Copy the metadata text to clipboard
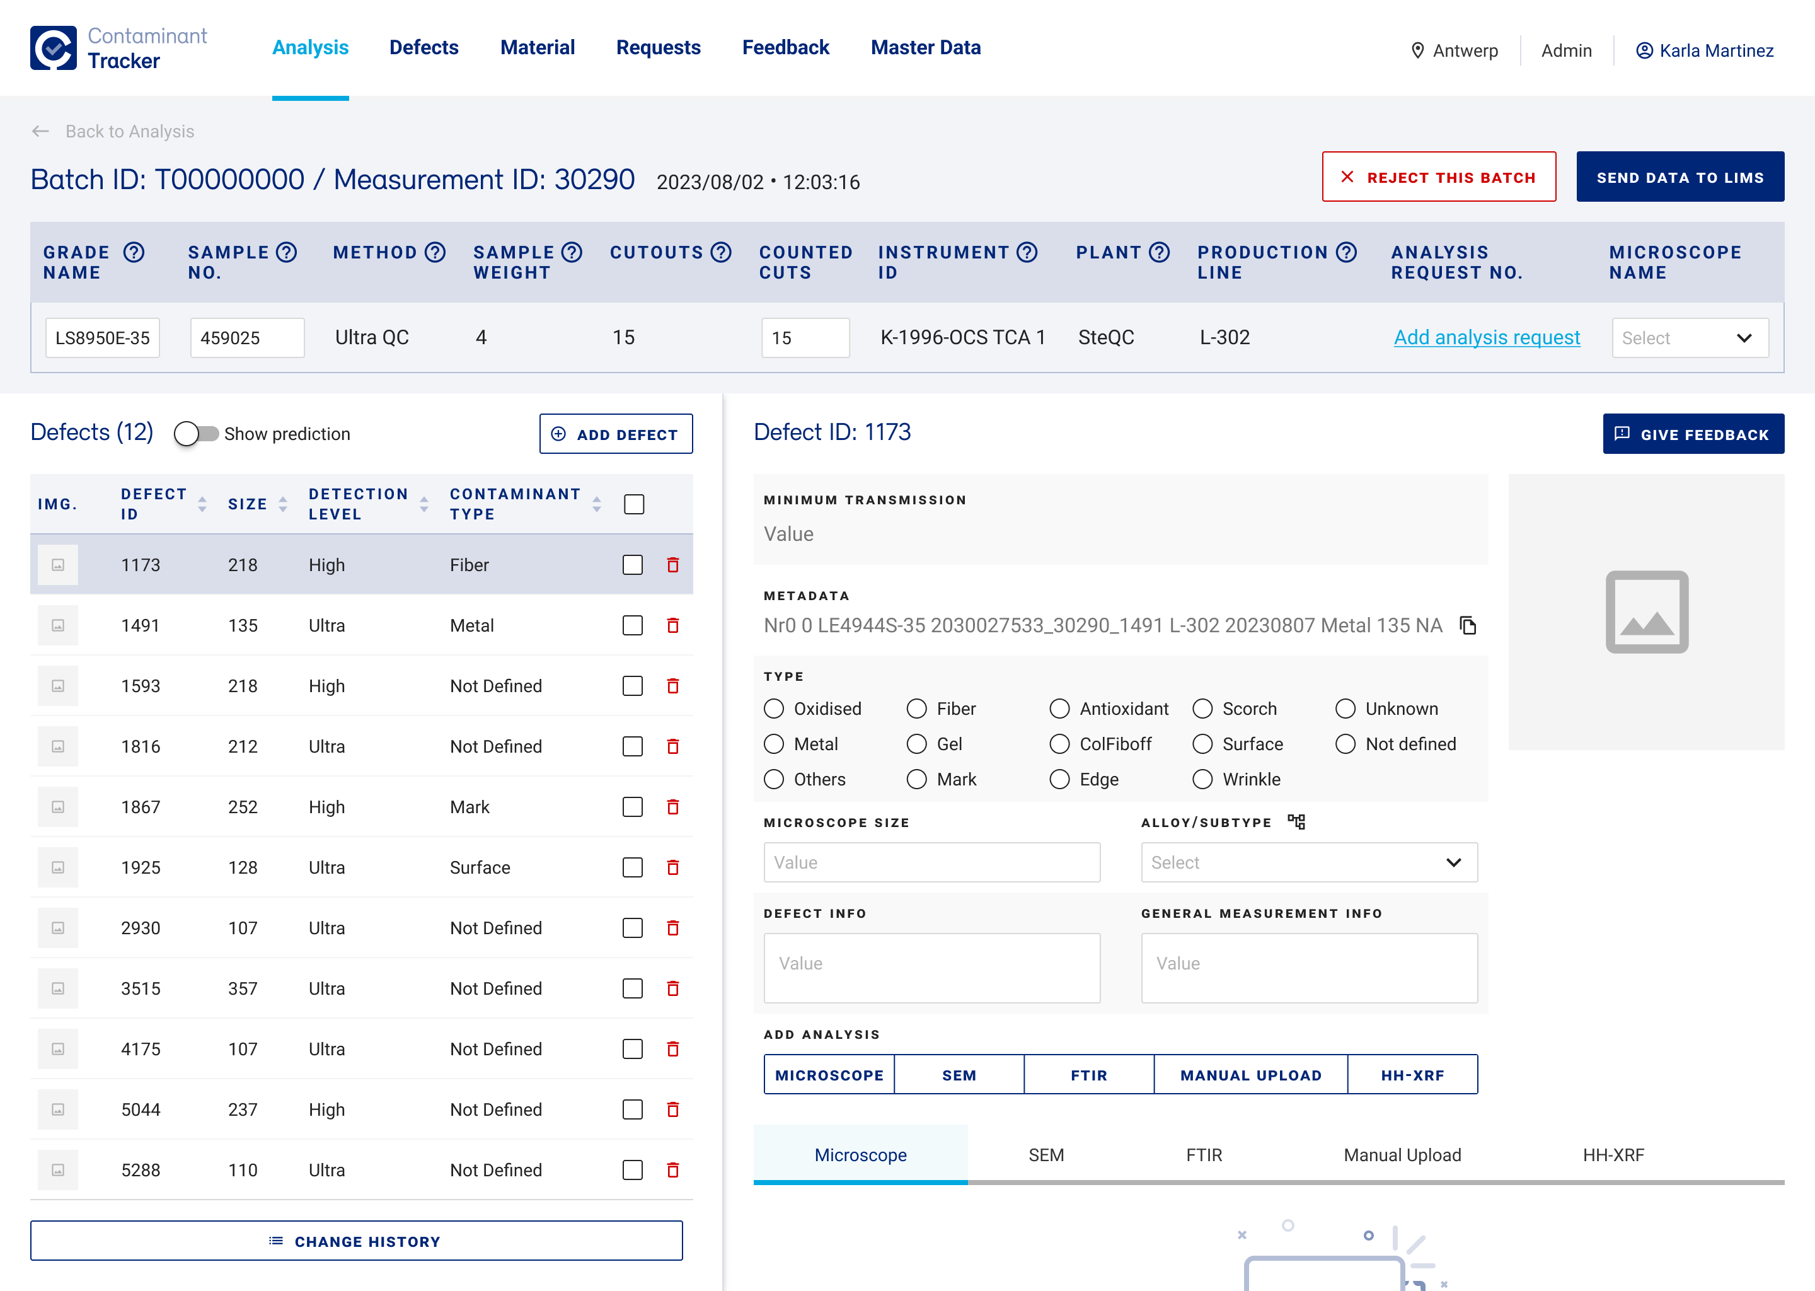This screenshot has height=1291, width=1815. coord(1468,625)
